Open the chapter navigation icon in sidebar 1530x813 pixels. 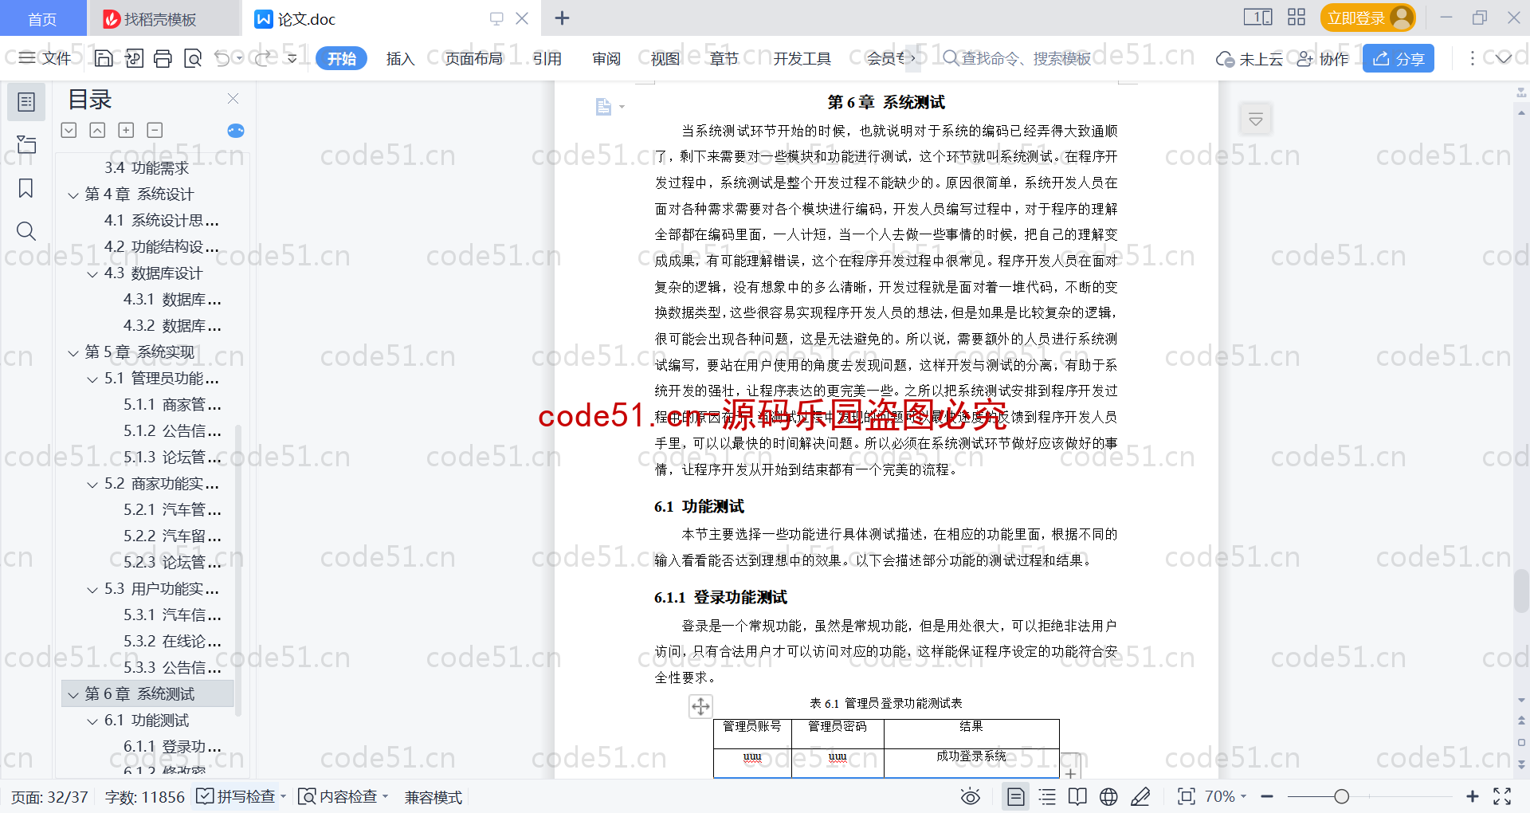26,145
